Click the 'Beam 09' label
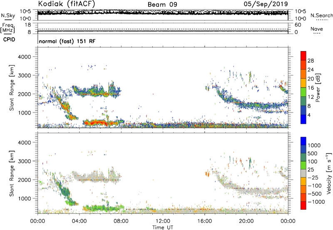Viewport: 333px width, 230px height. coord(162,5)
